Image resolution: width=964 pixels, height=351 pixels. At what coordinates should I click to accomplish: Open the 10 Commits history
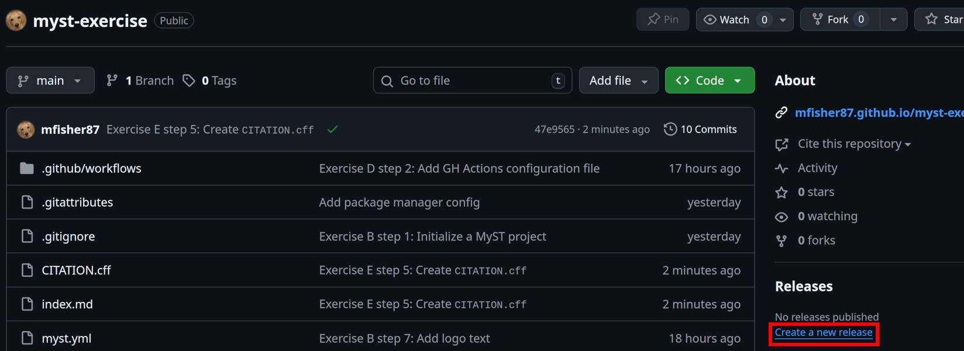[x=700, y=130]
